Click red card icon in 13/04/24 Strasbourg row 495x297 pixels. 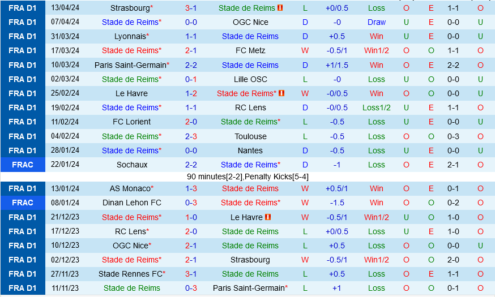[280, 8]
